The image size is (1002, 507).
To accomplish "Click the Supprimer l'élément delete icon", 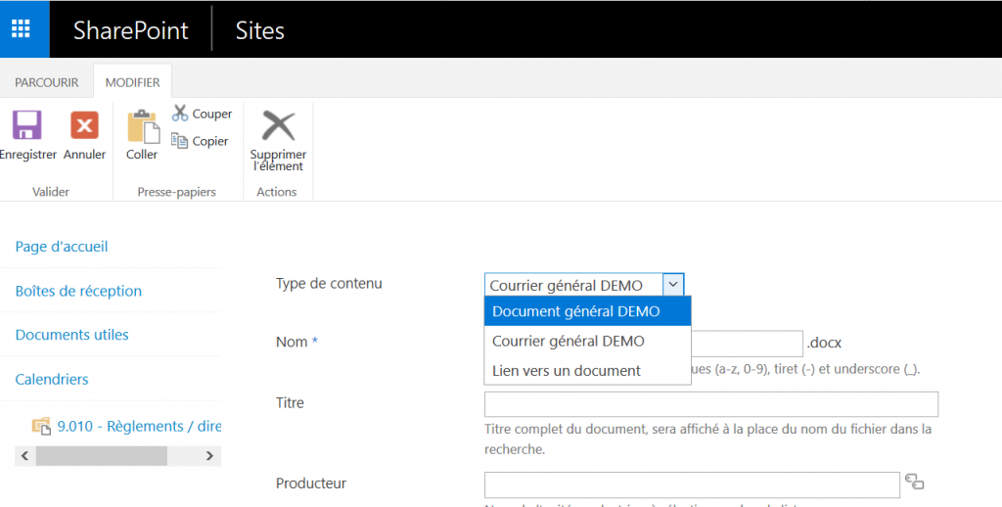I will coord(278,126).
